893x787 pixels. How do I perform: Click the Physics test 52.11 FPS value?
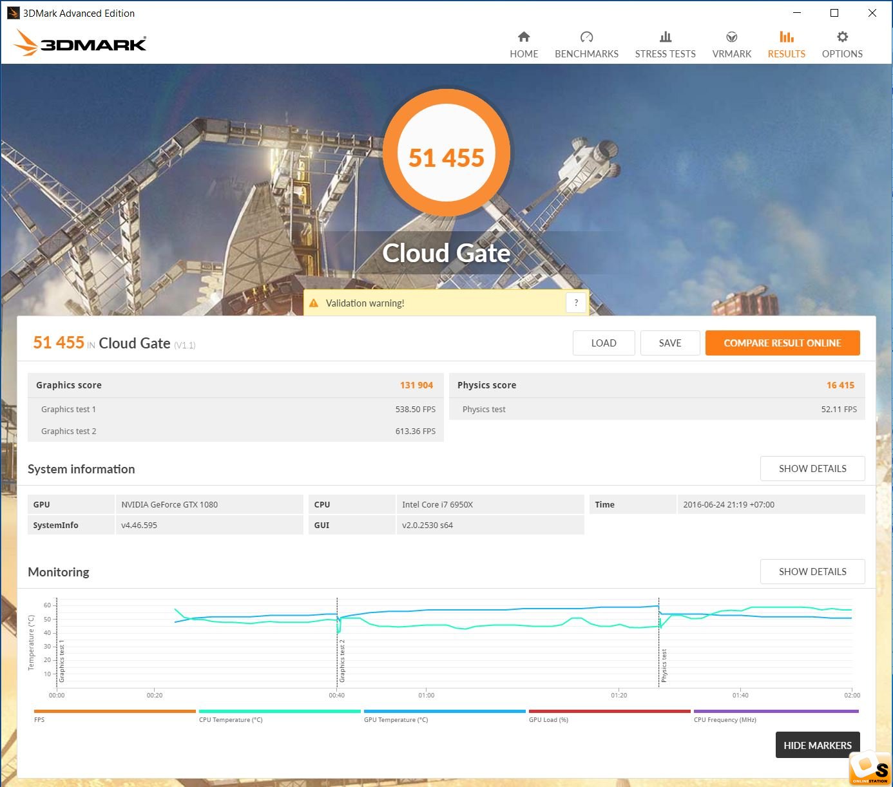click(x=839, y=410)
